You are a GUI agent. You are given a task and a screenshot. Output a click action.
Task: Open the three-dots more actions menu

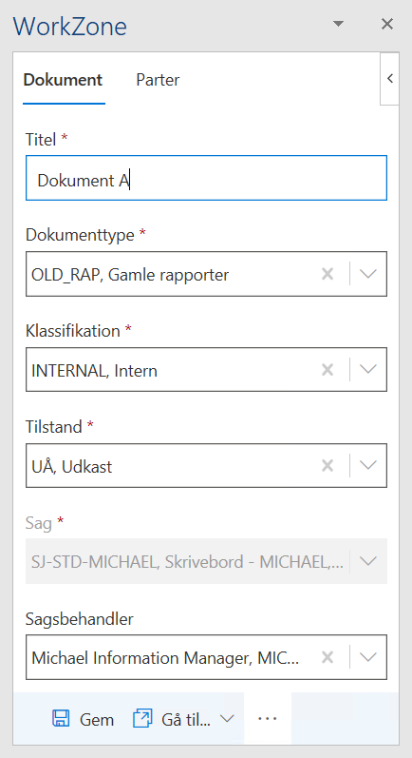coord(268,719)
